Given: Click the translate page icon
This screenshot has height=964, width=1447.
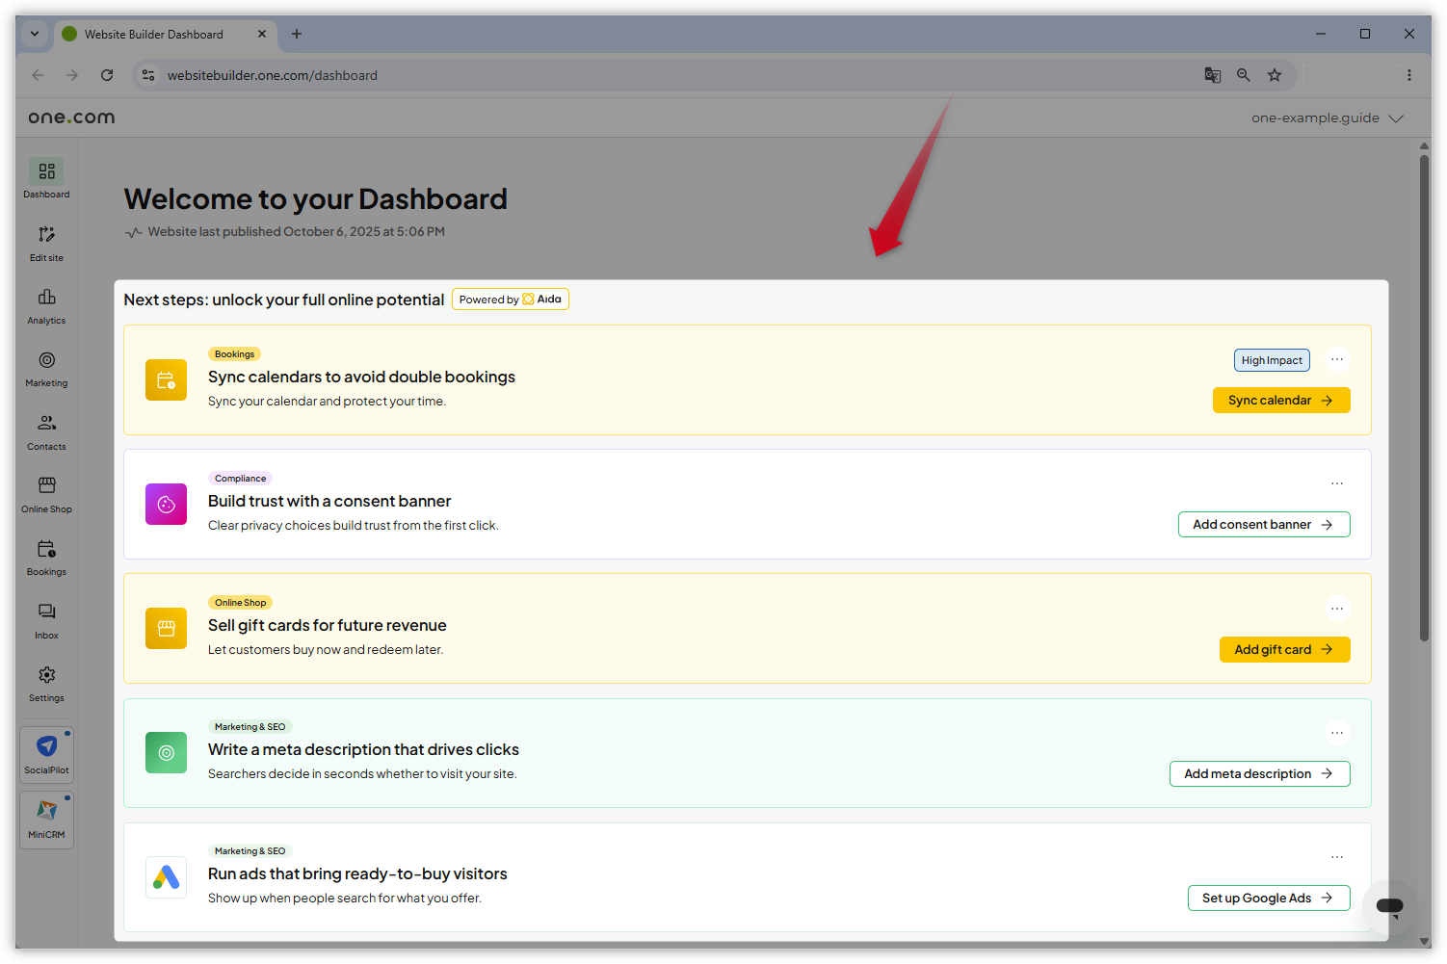Looking at the screenshot, I should click(1213, 75).
